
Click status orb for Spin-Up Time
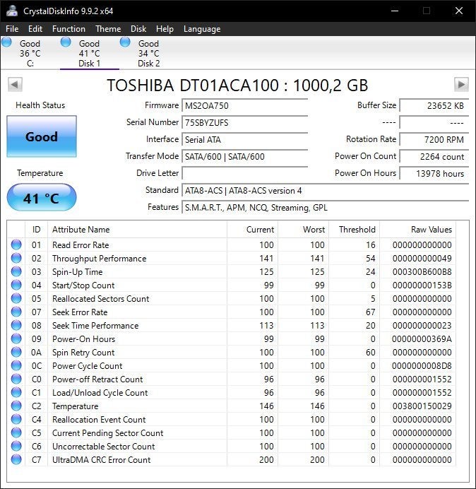click(16, 271)
